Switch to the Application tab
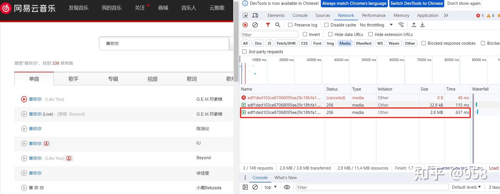The width and height of the screenshot is (500, 194). click(x=428, y=16)
